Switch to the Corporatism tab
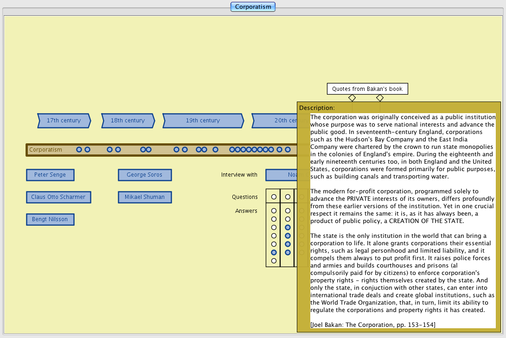 click(253, 6)
